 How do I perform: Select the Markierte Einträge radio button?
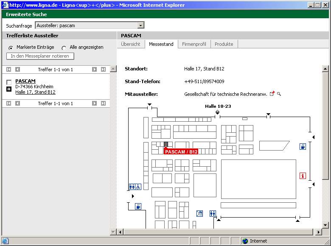(x=11, y=48)
